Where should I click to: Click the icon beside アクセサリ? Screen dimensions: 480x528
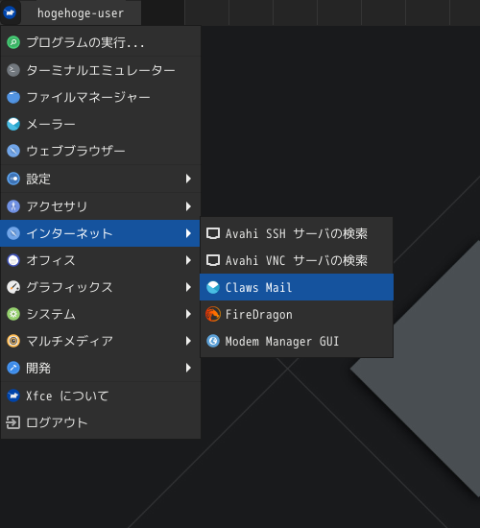click(13, 206)
